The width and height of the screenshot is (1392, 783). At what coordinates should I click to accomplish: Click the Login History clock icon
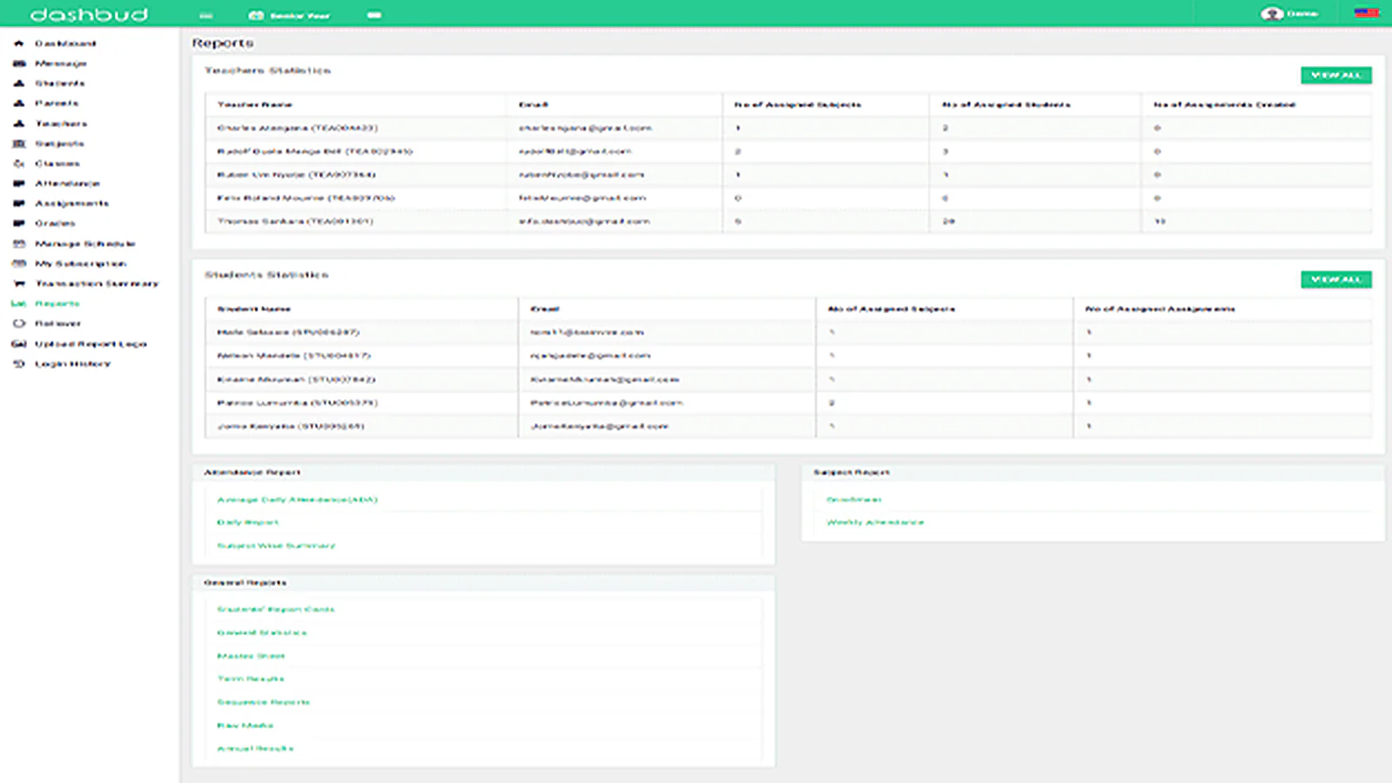click(19, 364)
